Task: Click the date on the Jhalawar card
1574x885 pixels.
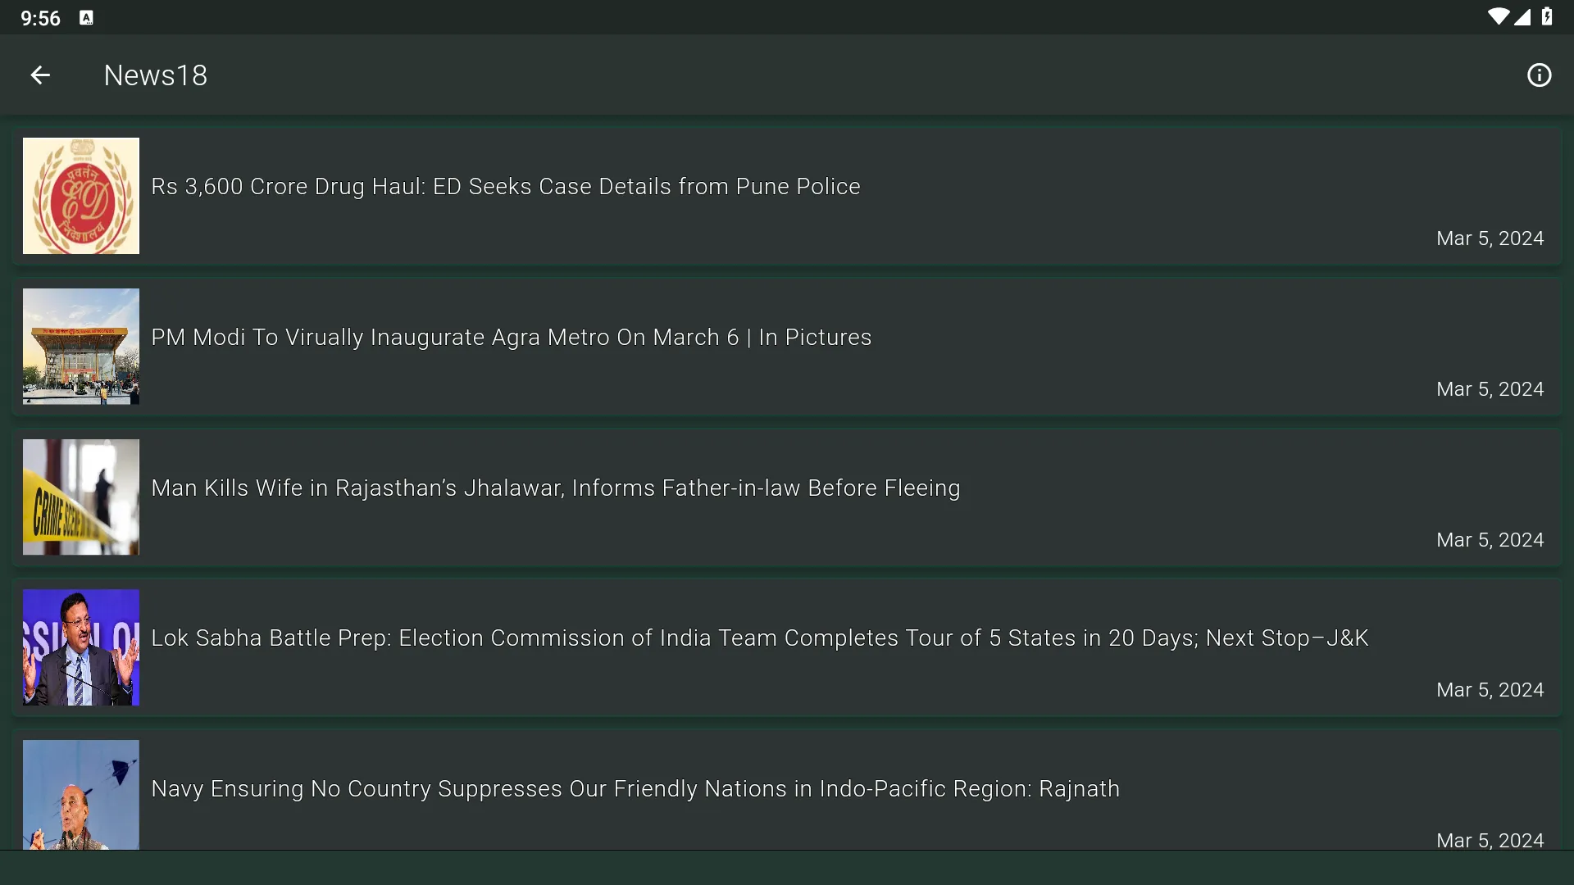Action: pos(1490,540)
